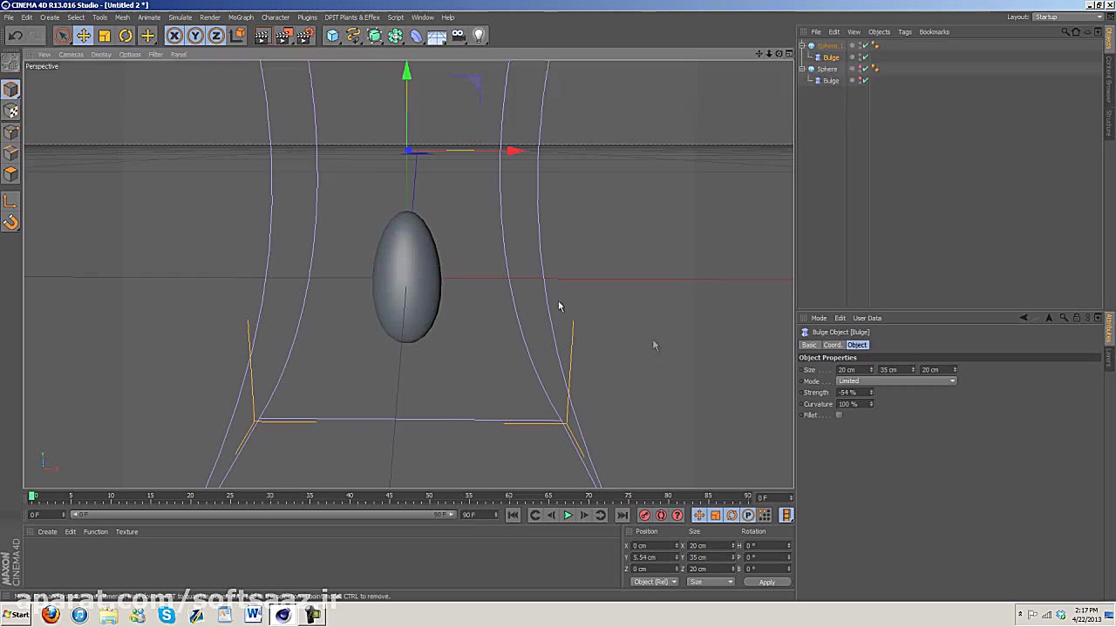Toggle the X axis lock
Screen dimensions: 1116x627
pyautogui.click(x=174, y=36)
